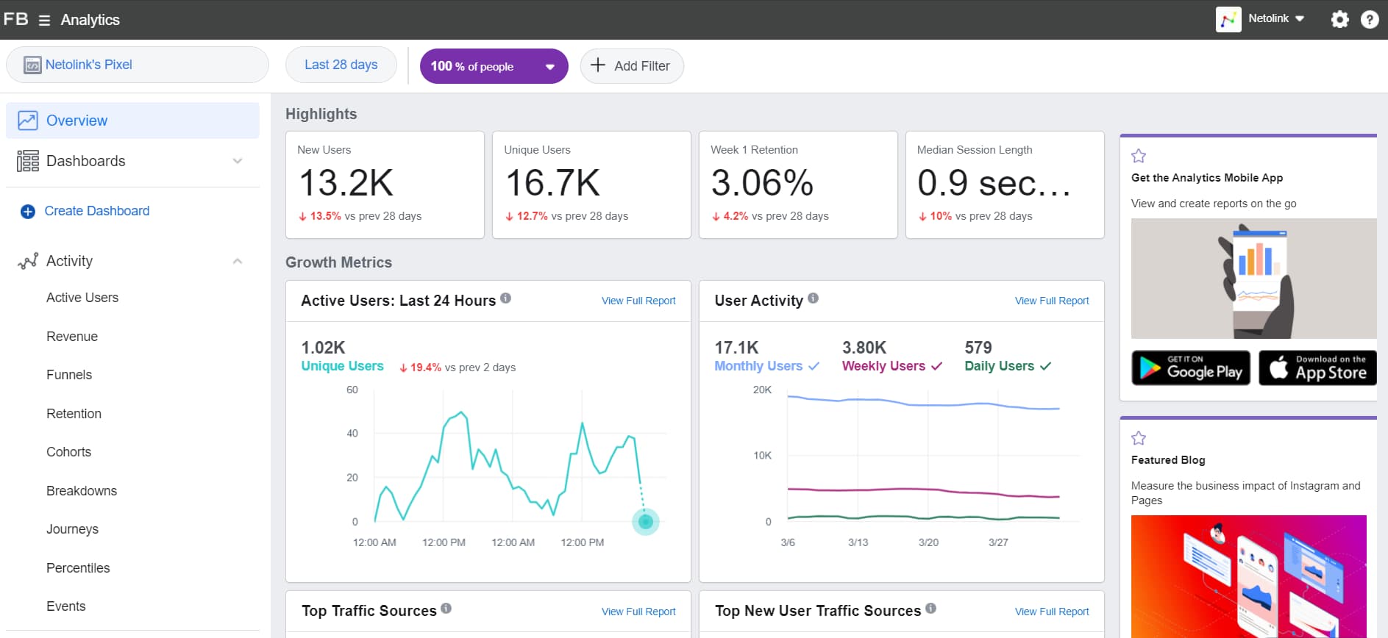Toggle Daily Users line visibility

click(1008, 366)
